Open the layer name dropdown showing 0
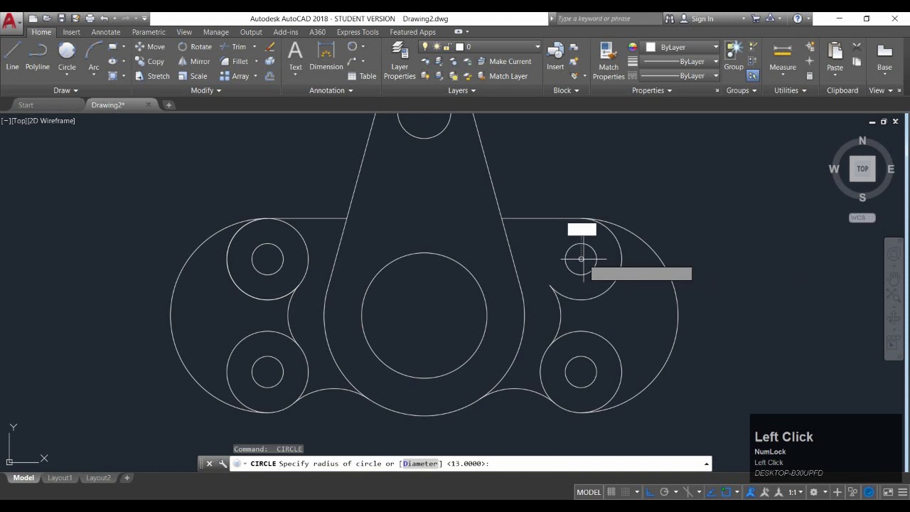The width and height of the screenshot is (910, 512). [497, 47]
